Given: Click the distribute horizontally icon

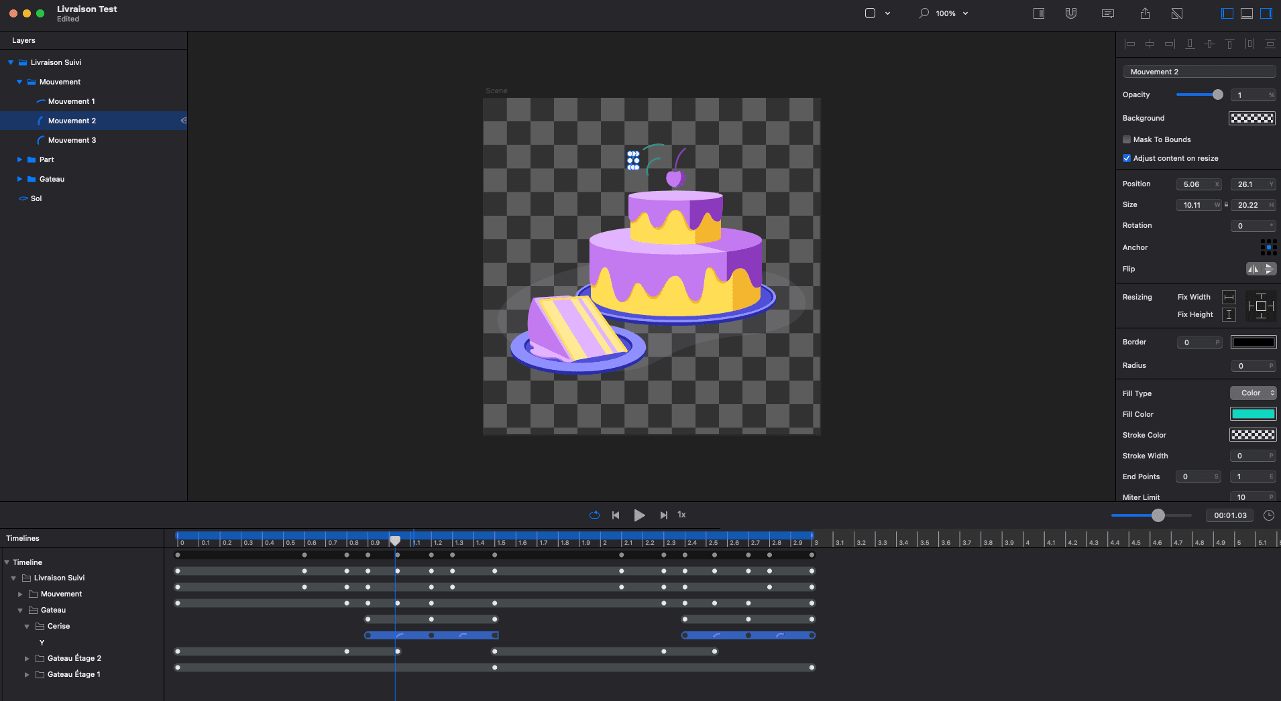Looking at the screenshot, I should point(1249,44).
